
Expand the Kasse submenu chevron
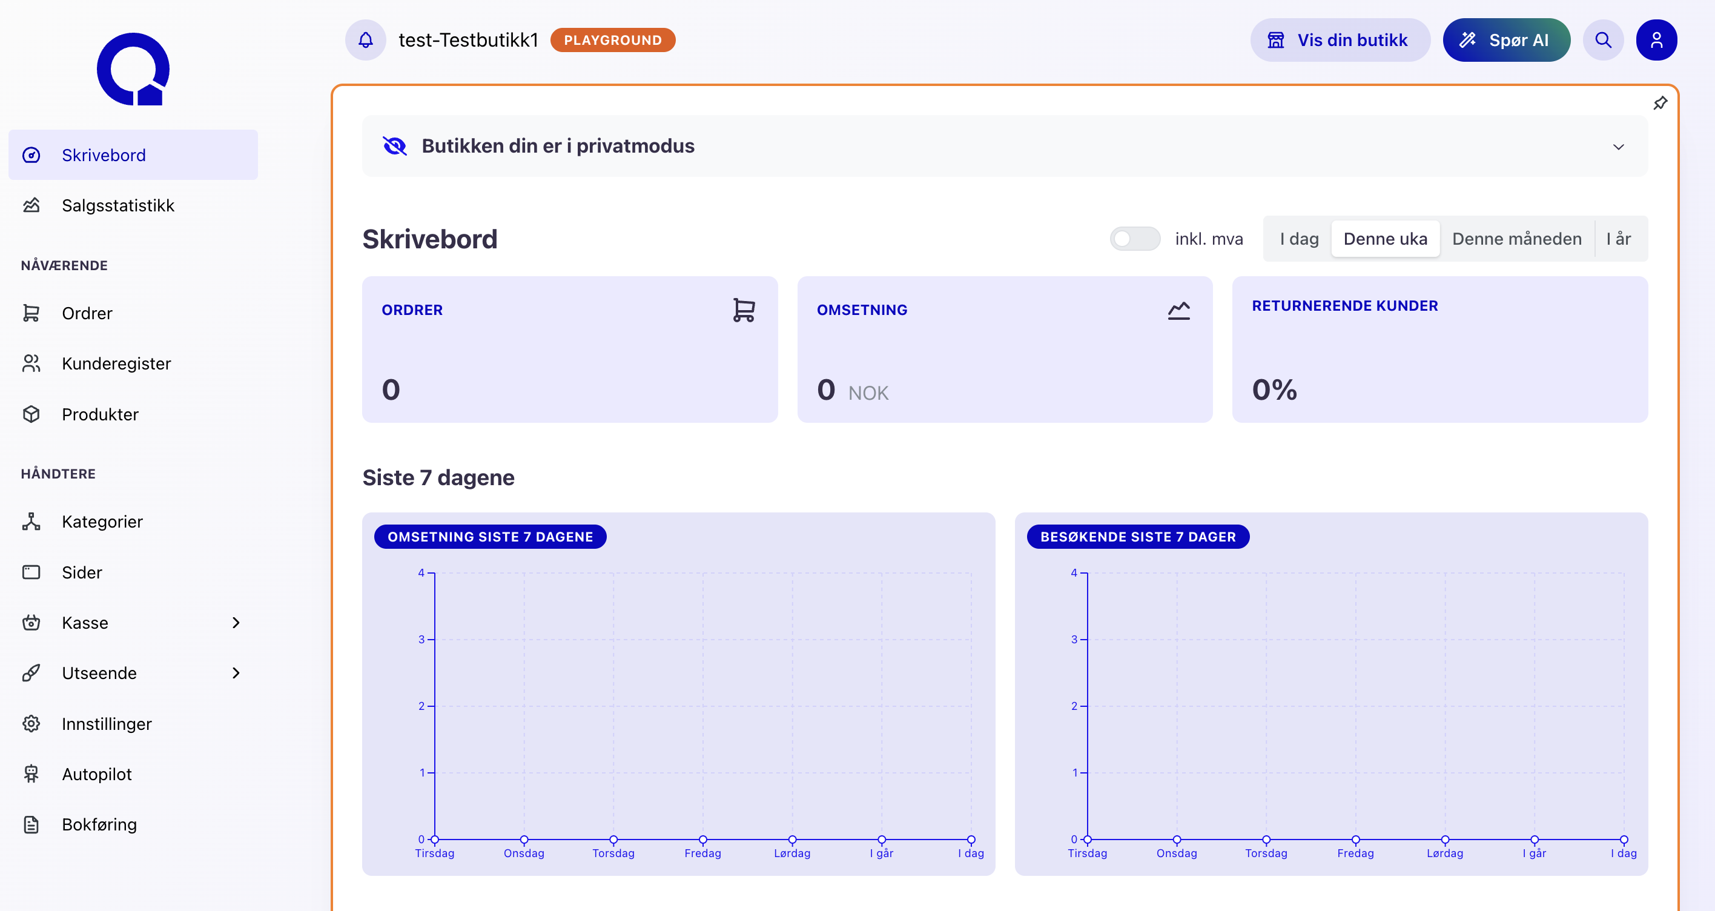click(x=236, y=623)
